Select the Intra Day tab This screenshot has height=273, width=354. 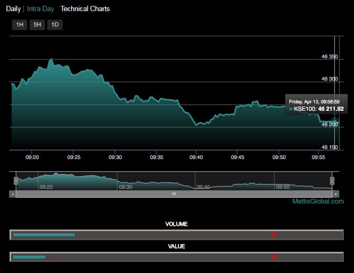tap(40, 9)
